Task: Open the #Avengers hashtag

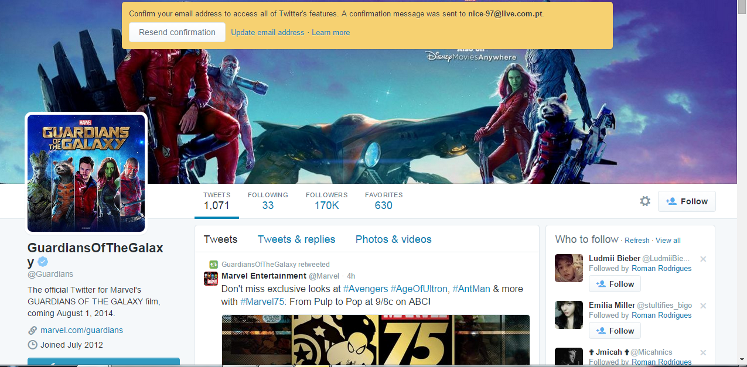Action: click(x=366, y=289)
